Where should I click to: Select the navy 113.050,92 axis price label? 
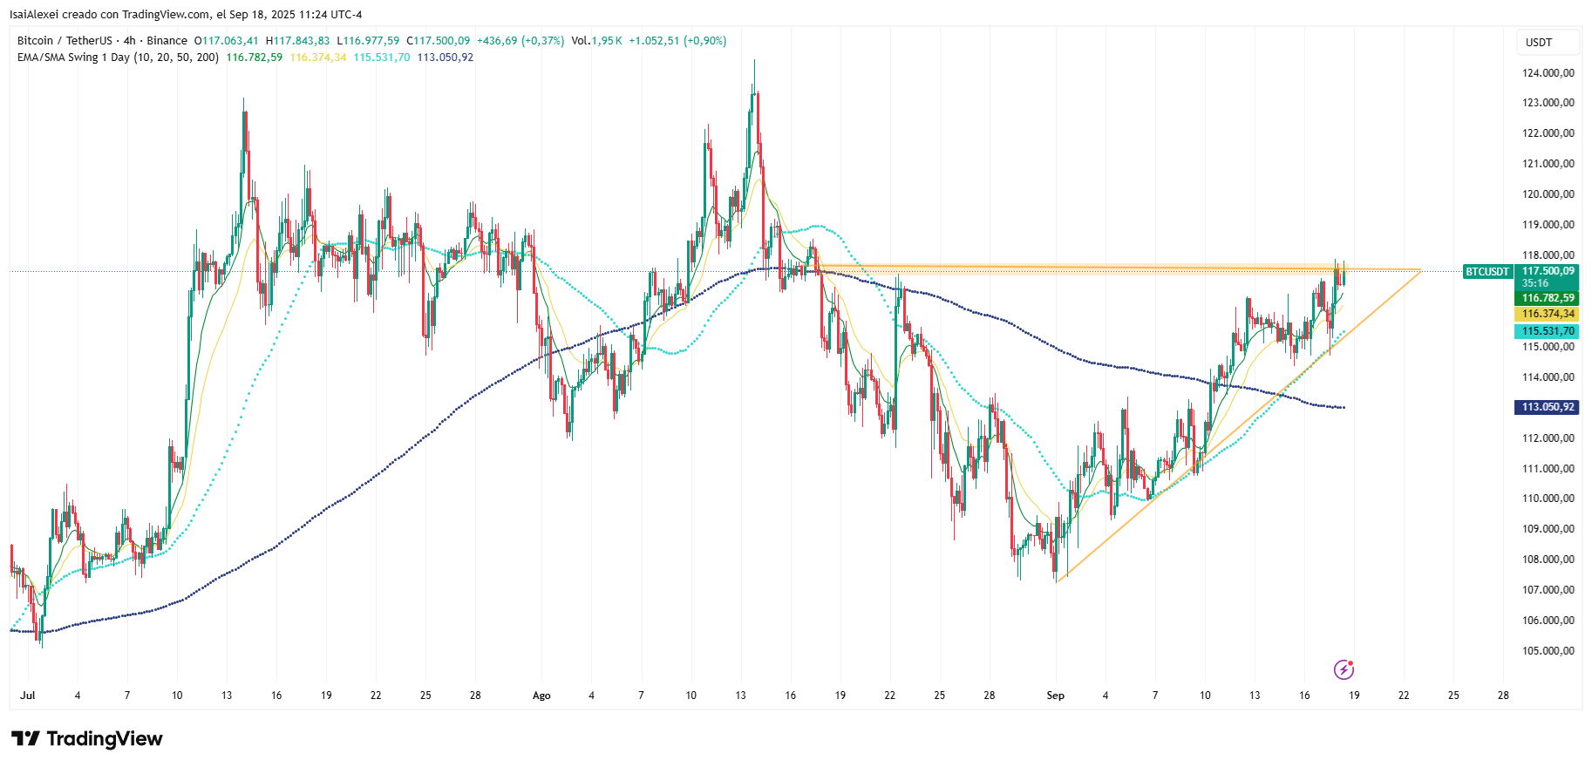[x=1548, y=407]
